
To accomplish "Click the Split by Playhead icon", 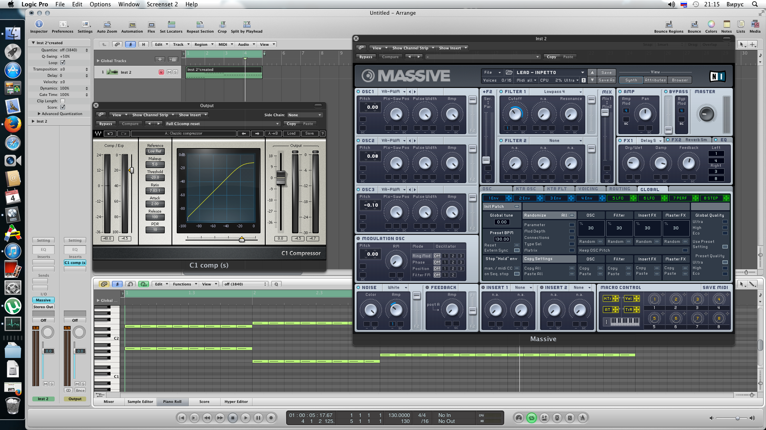I will 247,25.
